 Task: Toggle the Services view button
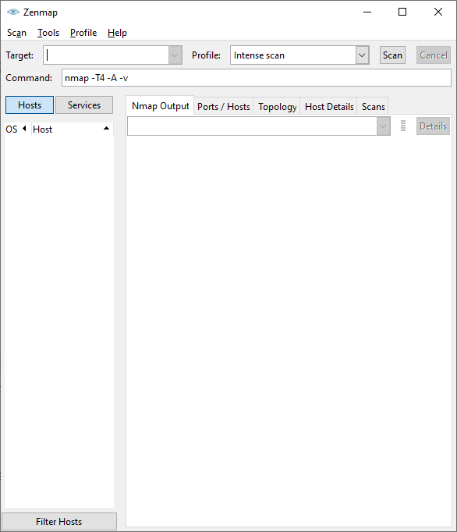(x=84, y=105)
